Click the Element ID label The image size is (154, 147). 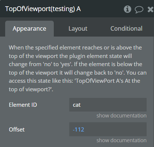[x=23, y=105]
